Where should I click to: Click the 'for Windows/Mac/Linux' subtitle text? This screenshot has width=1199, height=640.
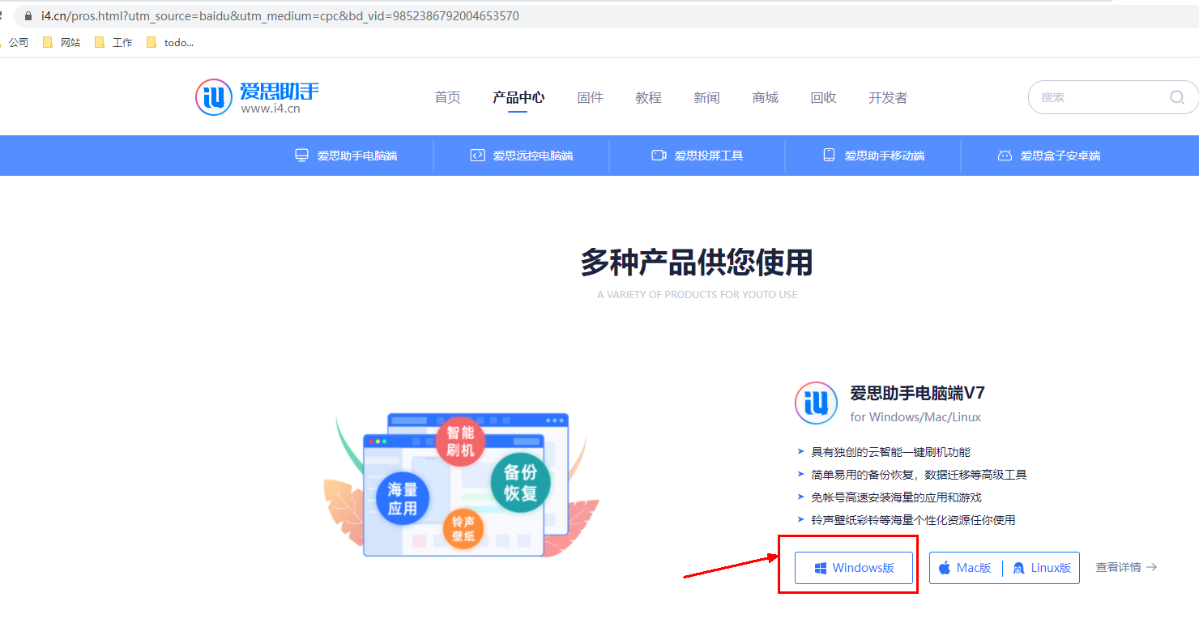(x=915, y=417)
